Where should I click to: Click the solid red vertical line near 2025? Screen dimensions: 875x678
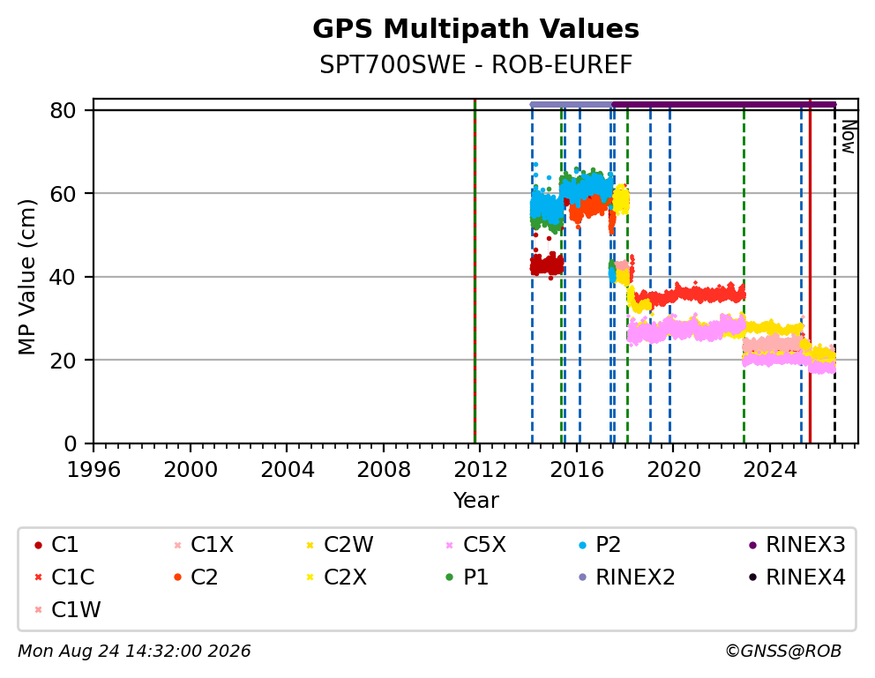tap(811, 271)
